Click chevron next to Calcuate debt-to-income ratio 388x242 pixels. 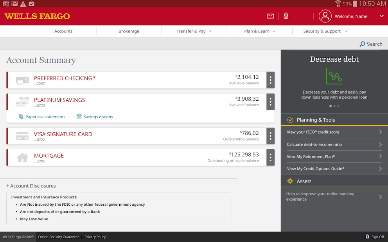point(380,144)
